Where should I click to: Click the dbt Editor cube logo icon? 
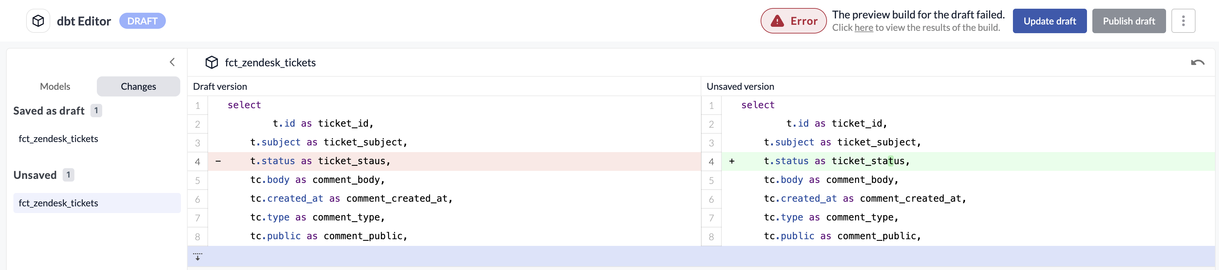[x=38, y=21]
